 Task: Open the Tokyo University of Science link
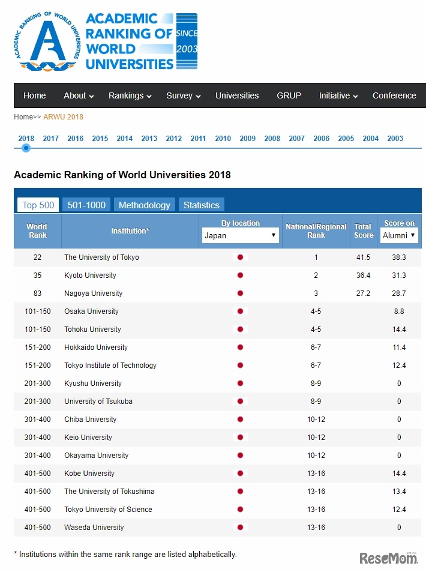pos(108,509)
